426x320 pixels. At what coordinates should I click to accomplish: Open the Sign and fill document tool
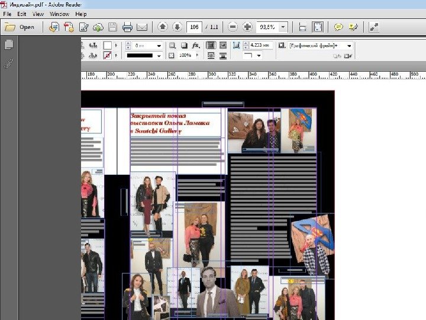[x=83, y=27]
